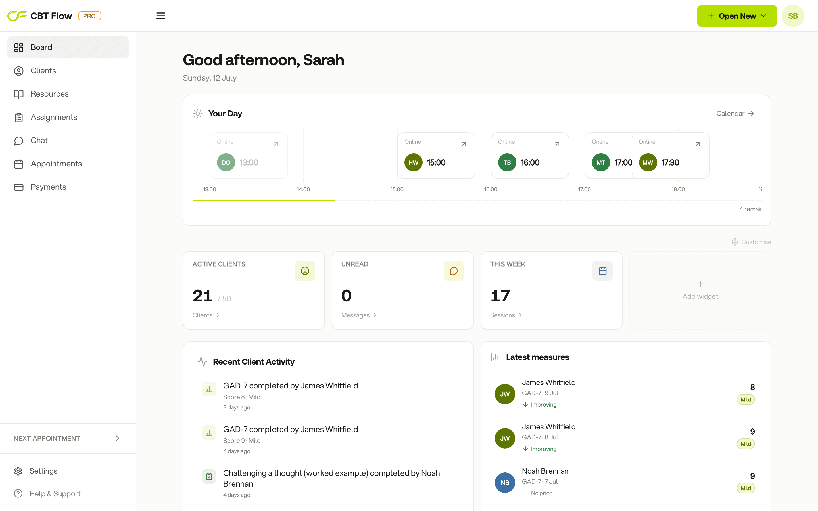
Task: Click the DO avatar at 13:00
Action: pyautogui.click(x=226, y=163)
